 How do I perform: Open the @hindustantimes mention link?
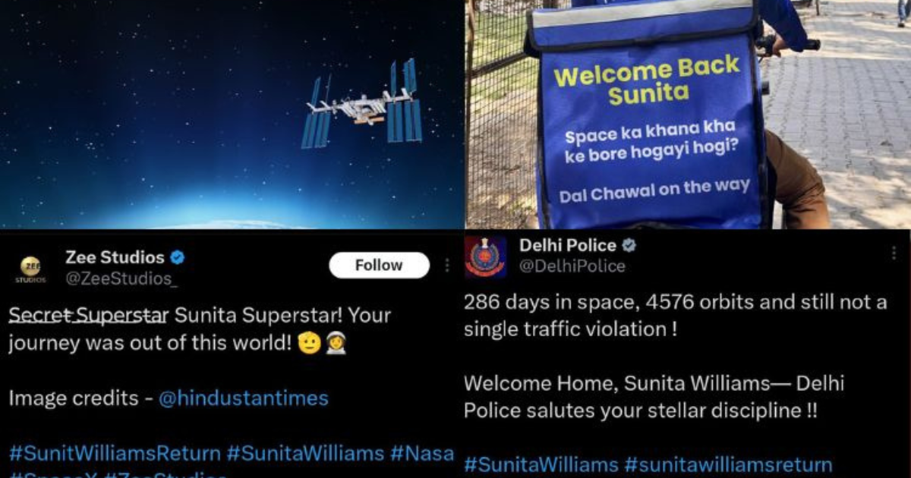pyautogui.click(x=243, y=398)
